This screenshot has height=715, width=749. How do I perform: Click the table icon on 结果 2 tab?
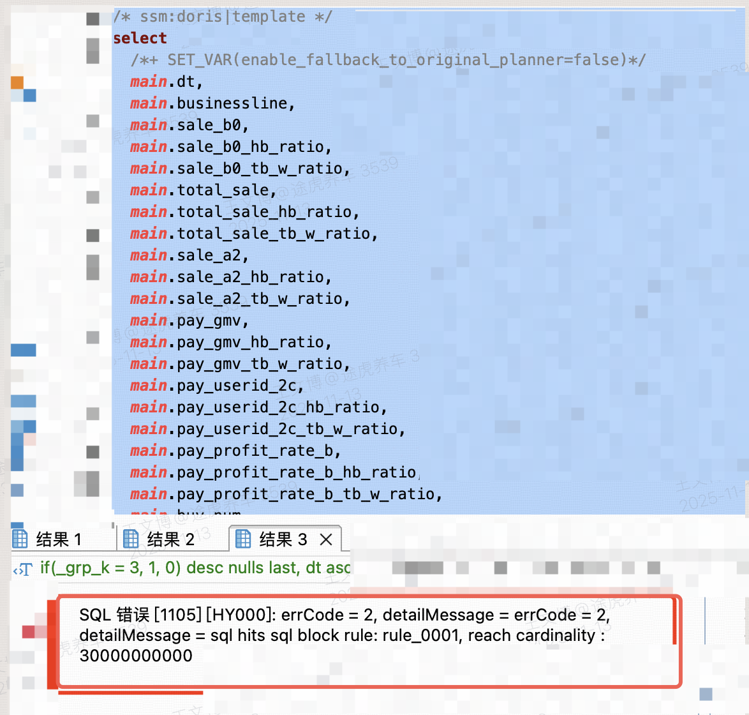point(131,539)
